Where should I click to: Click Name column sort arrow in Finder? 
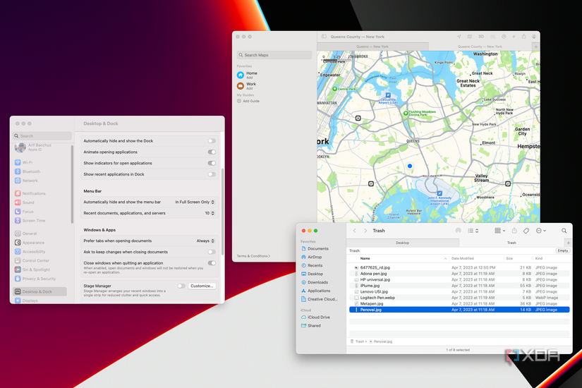pos(445,258)
